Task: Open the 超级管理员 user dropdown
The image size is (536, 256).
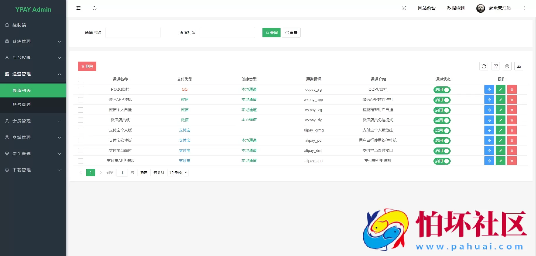Action: [x=500, y=8]
